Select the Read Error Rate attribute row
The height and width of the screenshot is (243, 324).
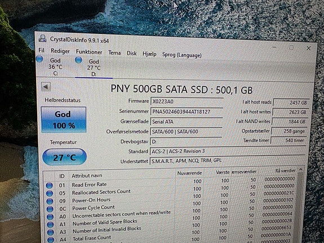(x=171, y=183)
